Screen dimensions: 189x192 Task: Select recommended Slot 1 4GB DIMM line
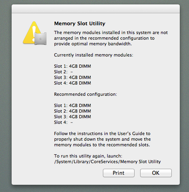[x=72, y=105]
